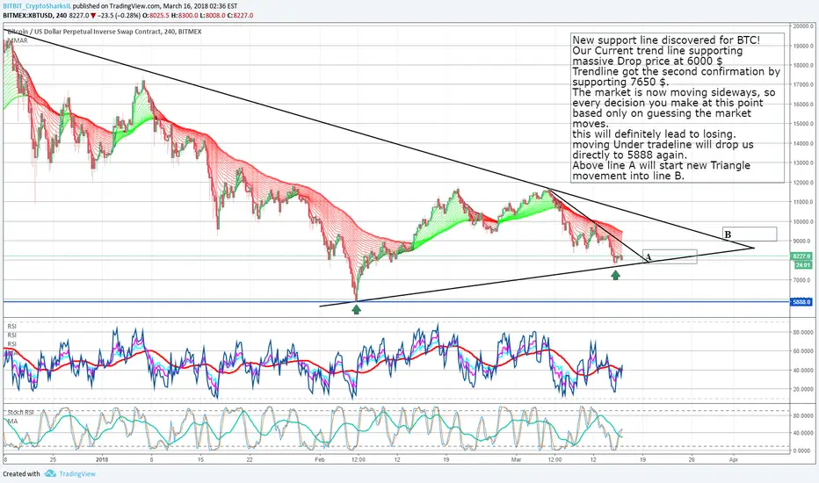819x483 pixels.
Task: Open the TradingView link beside Created with
Action: tap(77, 474)
